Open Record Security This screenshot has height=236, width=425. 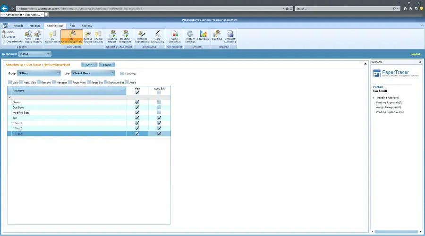pyautogui.click(x=98, y=36)
